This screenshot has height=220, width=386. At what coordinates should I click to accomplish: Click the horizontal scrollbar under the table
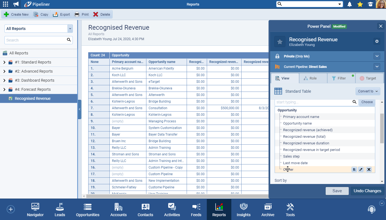click(176, 196)
